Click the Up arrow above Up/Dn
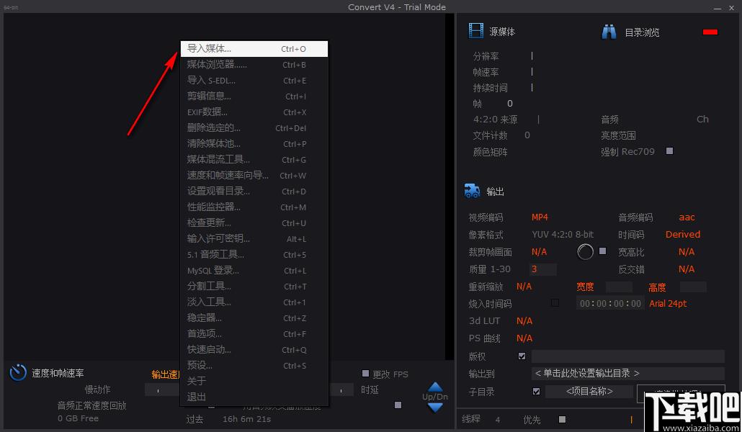The width and height of the screenshot is (742, 432). pos(435,387)
